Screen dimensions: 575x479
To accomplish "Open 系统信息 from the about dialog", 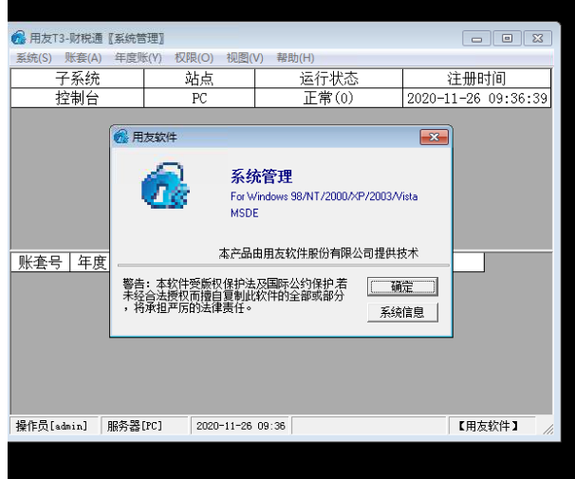I will point(402,312).
